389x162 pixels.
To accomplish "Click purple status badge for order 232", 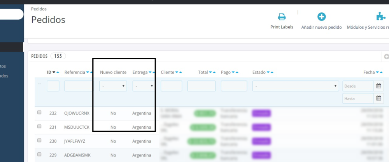I will click(x=261, y=113).
